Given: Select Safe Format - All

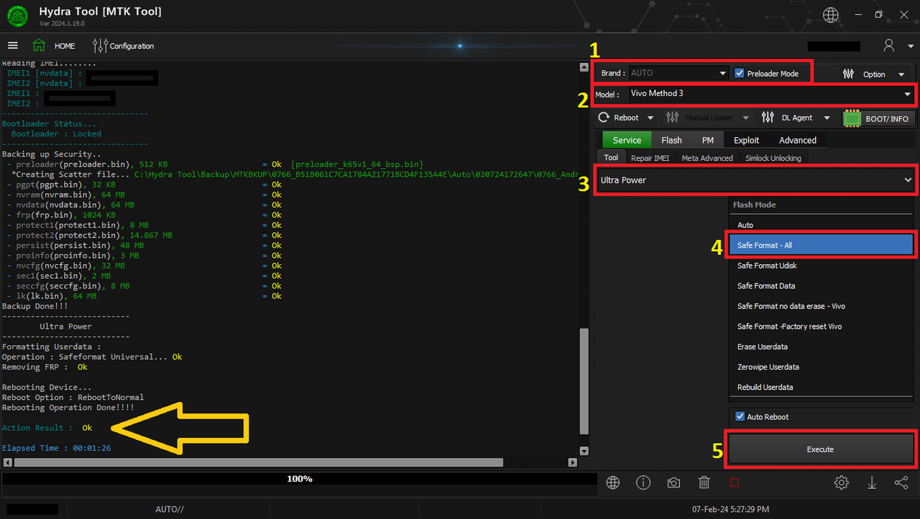Looking at the screenshot, I should (821, 246).
